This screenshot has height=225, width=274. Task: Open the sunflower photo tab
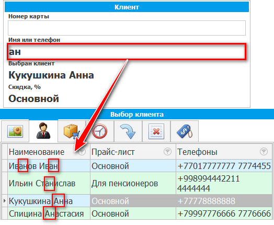pyautogui.click(x=15, y=131)
